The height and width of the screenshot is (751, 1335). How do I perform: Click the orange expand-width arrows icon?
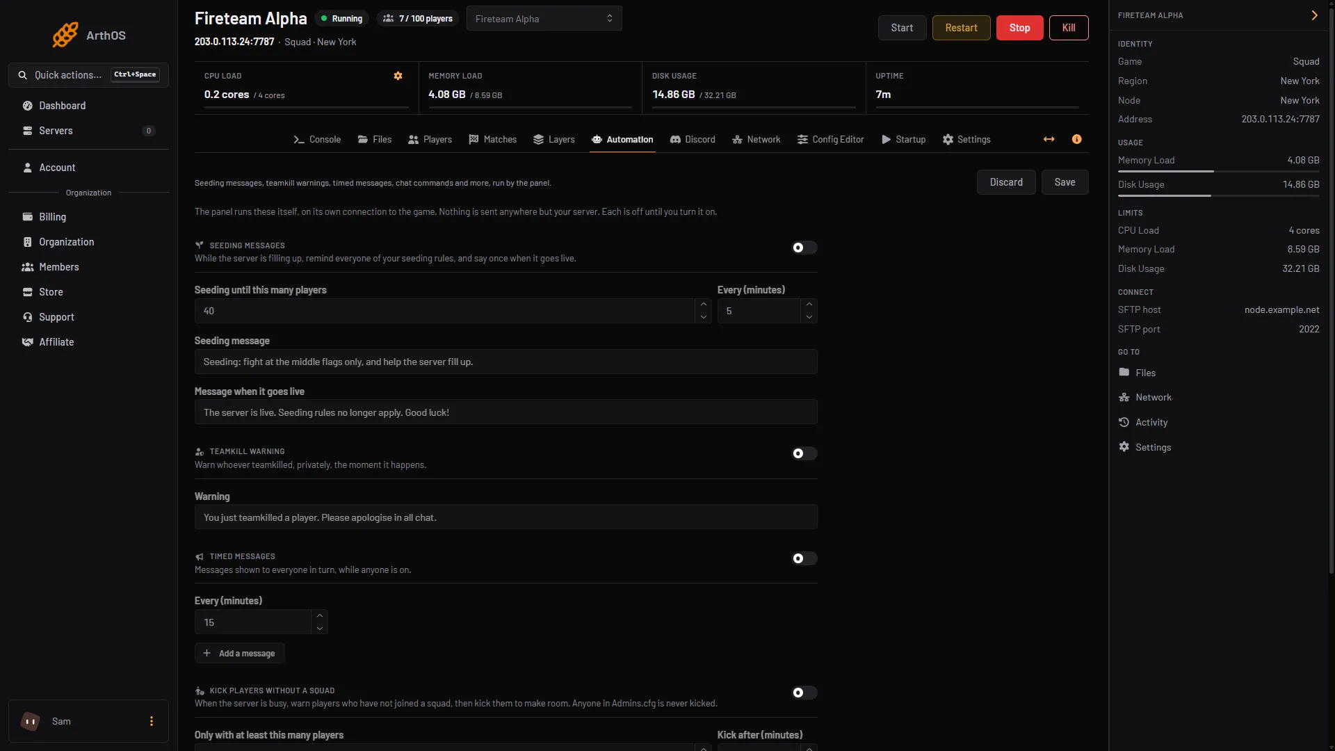pyautogui.click(x=1049, y=140)
